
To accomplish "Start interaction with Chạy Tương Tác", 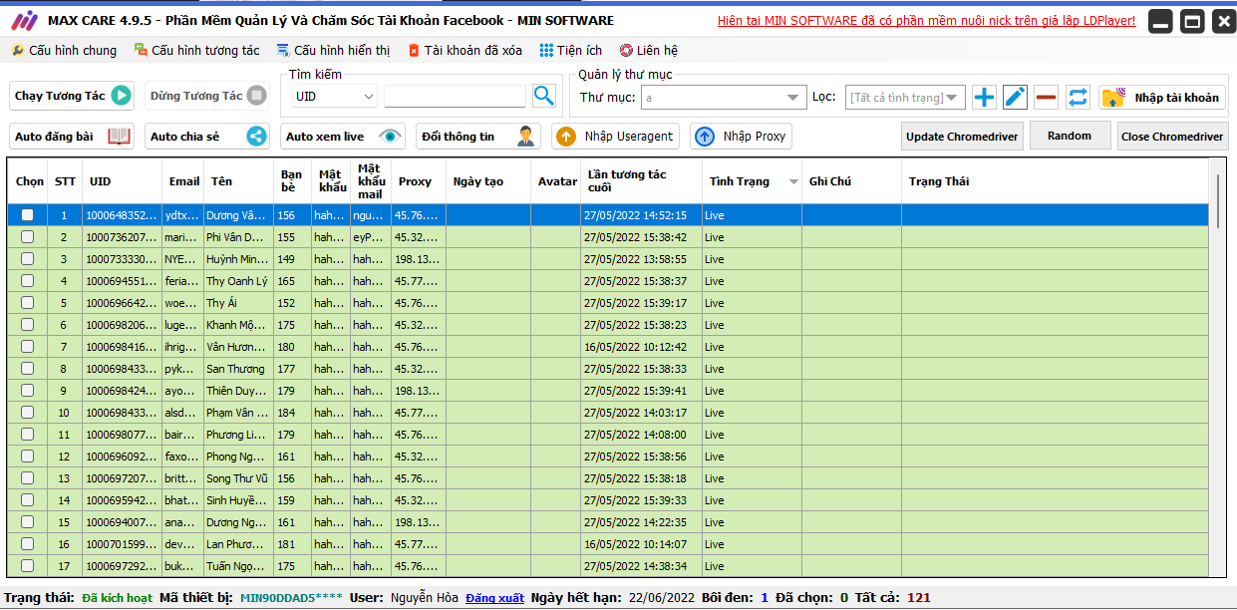I will click(72, 96).
